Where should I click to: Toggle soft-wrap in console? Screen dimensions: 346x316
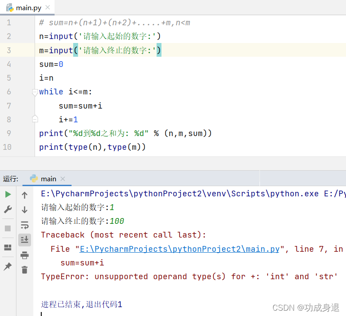click(24, 225)
